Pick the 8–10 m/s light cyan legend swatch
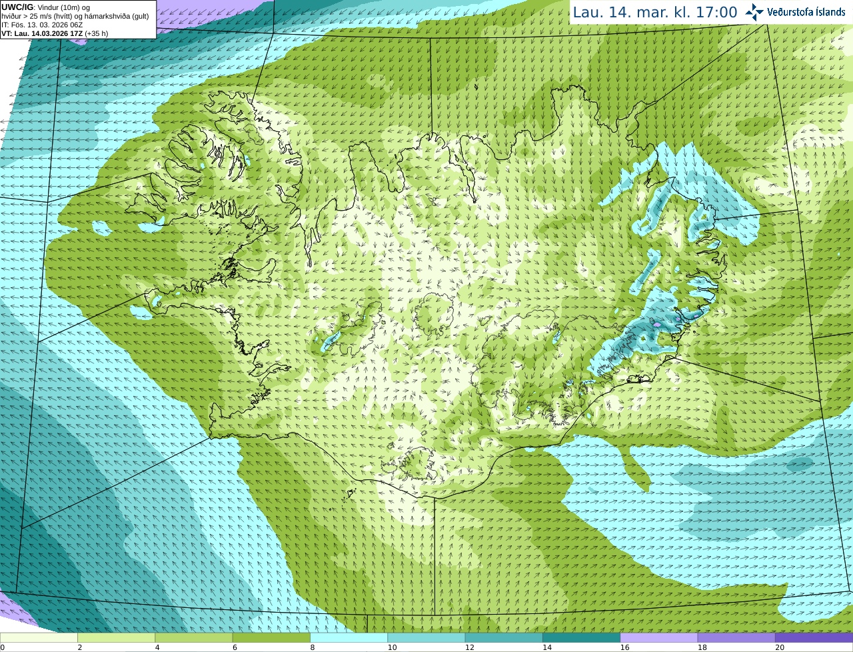The image size is (853, 652). click(349, 637)
